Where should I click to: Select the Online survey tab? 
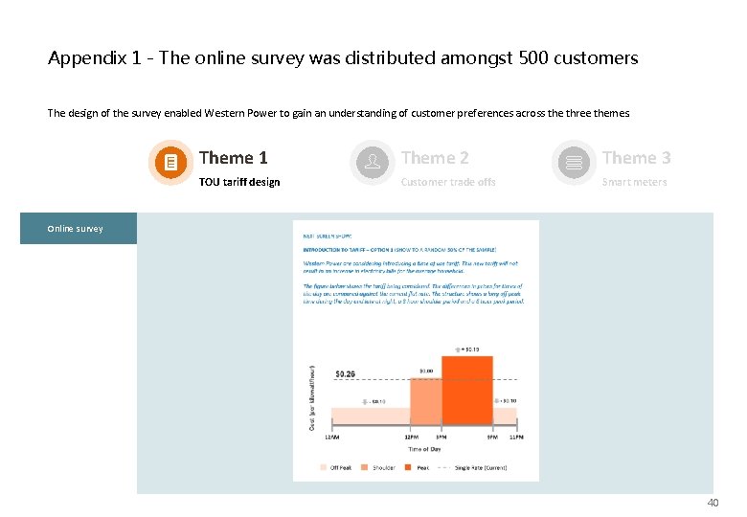pyautogui.click(x=79, y=229)
